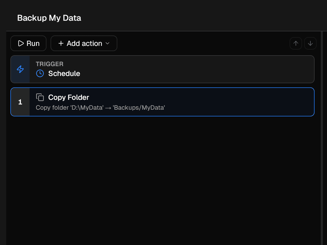Click the lightning bolt trigger icon
The height and width of the screenshot is (245, 327).
pyautogui.click(x=20, y=69)
